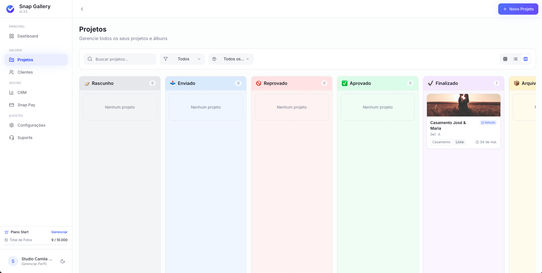542x273 pixels.
Task: Switch to list view layout
Action: click(x=515, y=59)
